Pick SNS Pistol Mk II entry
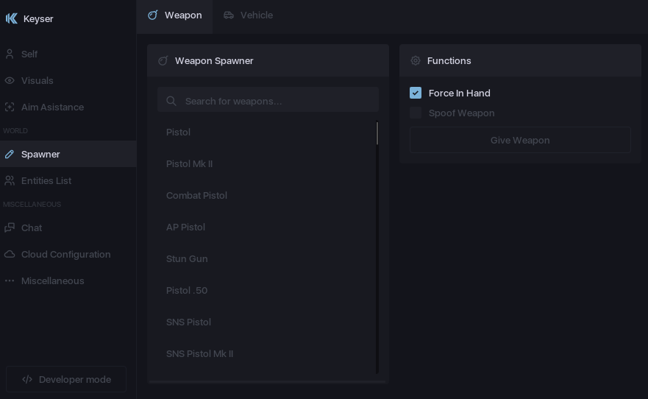 (199, 354)
